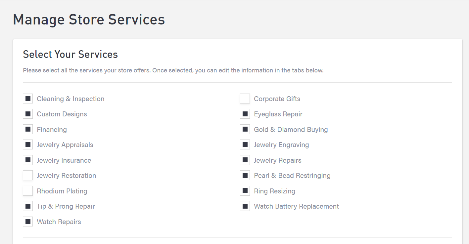Screen dimensions: 469x244
Task: Disable the Financing service checkbox
Action: tap(28, 129)
